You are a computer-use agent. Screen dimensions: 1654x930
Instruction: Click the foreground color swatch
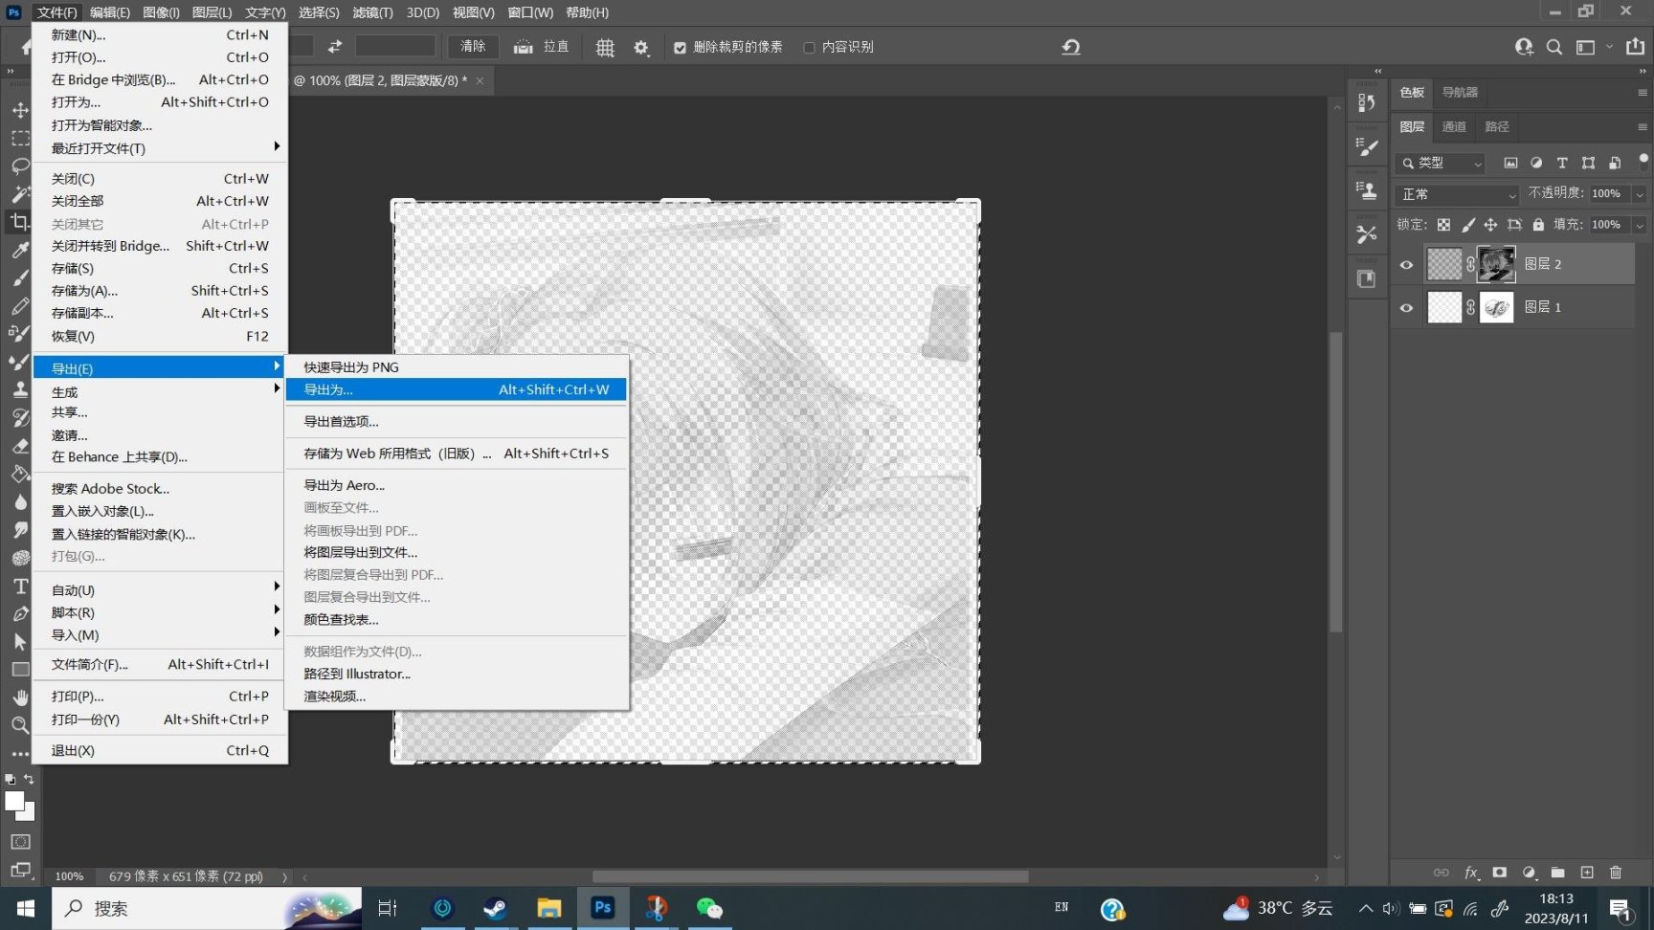pos(14,802)
